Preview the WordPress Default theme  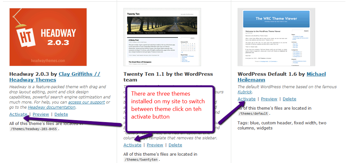(x=269, y=99)
